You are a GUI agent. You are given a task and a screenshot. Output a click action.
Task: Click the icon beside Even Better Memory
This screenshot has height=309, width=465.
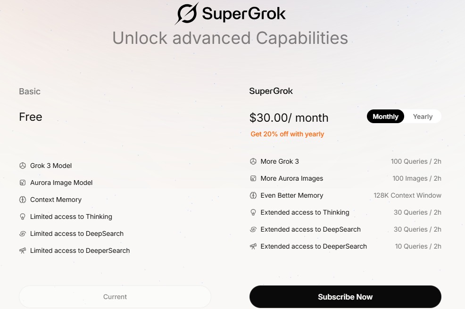coord(253,195)
